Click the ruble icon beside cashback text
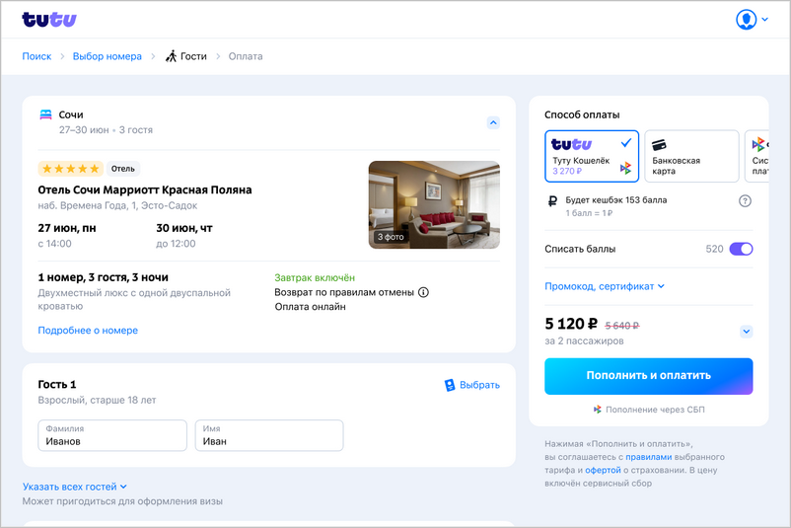 pyautogui.click(x=552, y=201)
